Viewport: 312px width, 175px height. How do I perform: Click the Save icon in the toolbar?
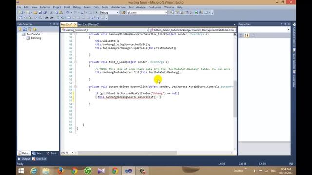coord(40,13)
